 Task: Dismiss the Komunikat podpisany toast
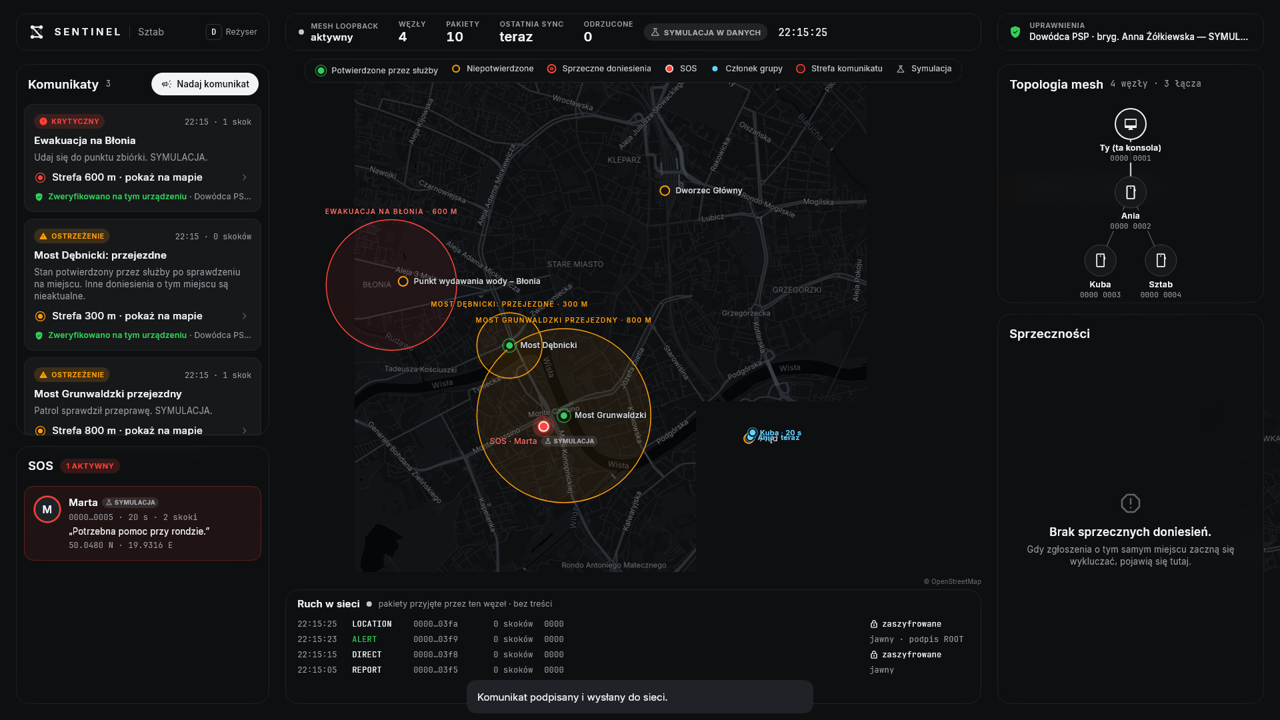click(x=639, y=697)
